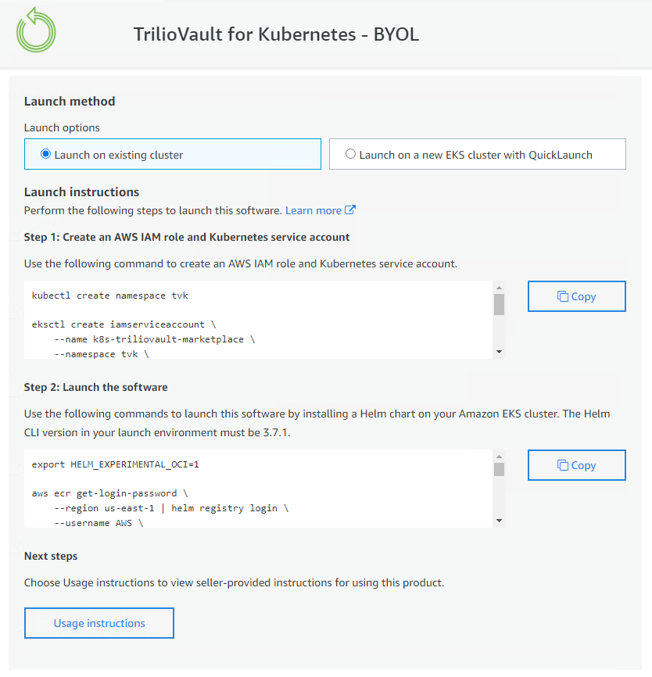Click the export HELM_EXPERIMENTAL_OCI=1 line
Image resolution: width=652 pixels, height=677 pixels.
[116, 464]
